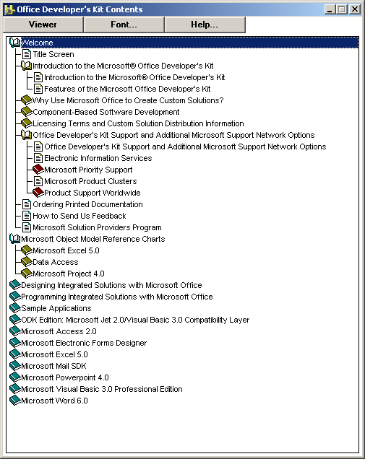Click the red book icon for Product Support Worldwide

coord(38,192)
